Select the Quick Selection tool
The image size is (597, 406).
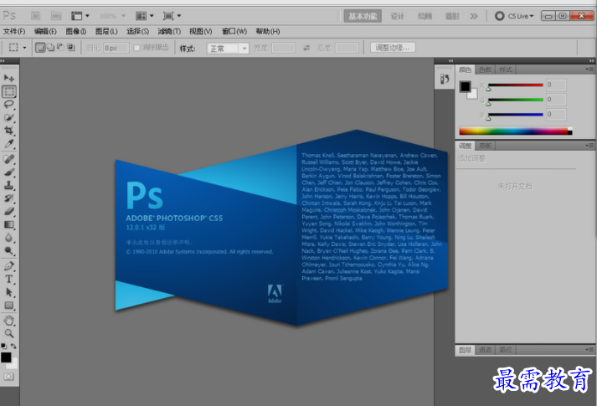[9, 117]
